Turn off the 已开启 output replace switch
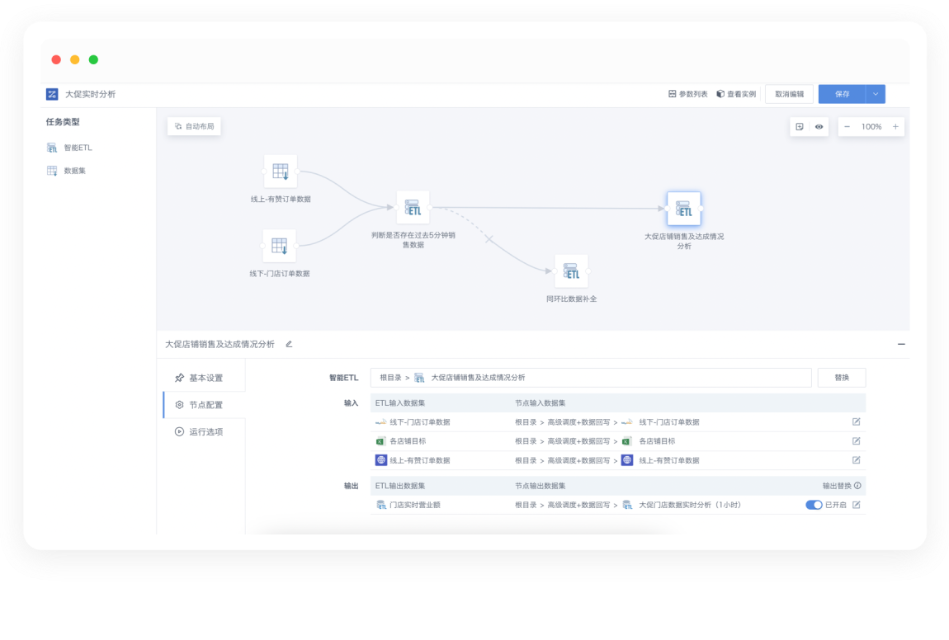 (x=814, y=505)
